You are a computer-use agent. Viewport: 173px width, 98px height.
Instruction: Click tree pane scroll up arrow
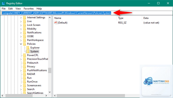(50, 17)
